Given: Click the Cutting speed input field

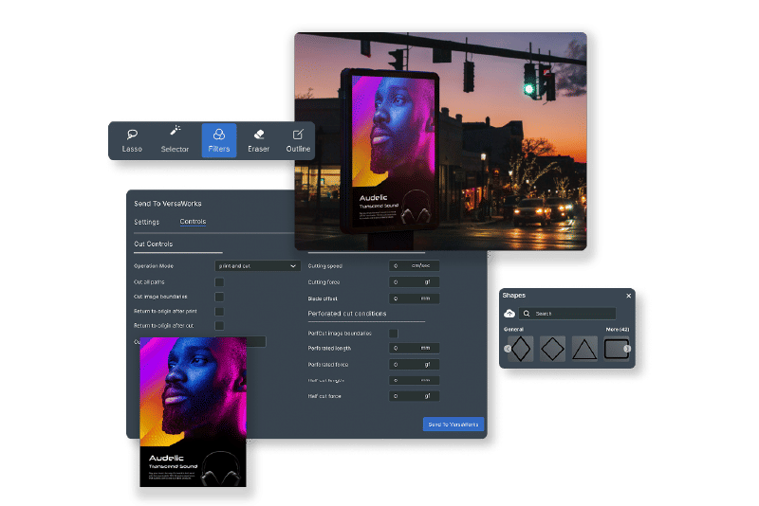Looking at the screenshot, I should pos(414,266).
